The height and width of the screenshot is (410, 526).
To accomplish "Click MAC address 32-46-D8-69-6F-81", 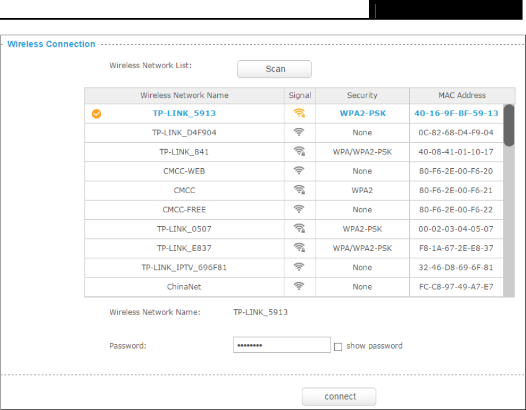I will pos(456,267).
